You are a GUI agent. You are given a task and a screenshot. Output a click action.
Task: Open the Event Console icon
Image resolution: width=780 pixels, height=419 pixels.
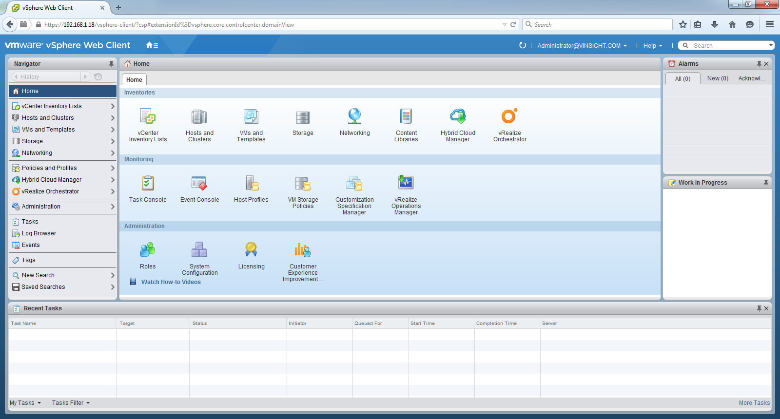199,183
